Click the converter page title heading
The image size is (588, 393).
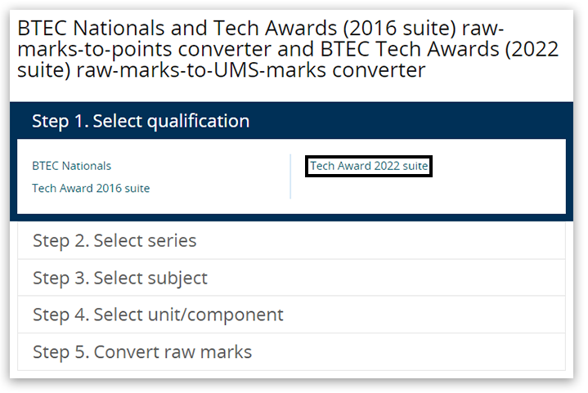(288, 48)
